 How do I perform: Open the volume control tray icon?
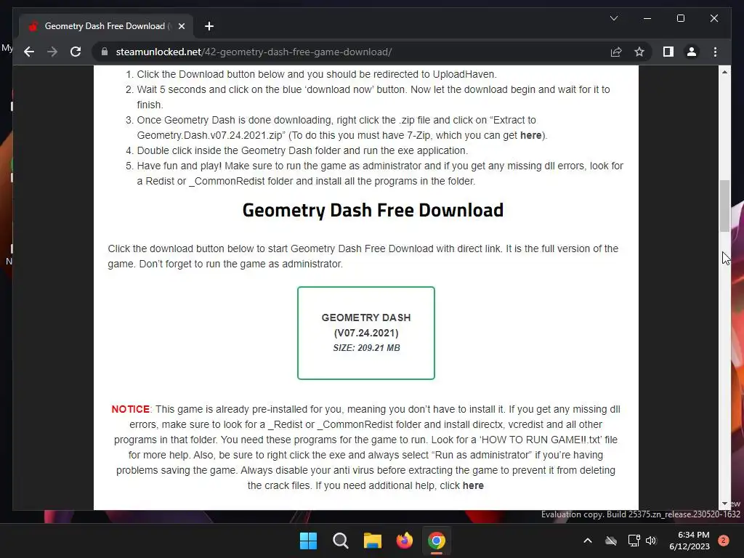651,541
